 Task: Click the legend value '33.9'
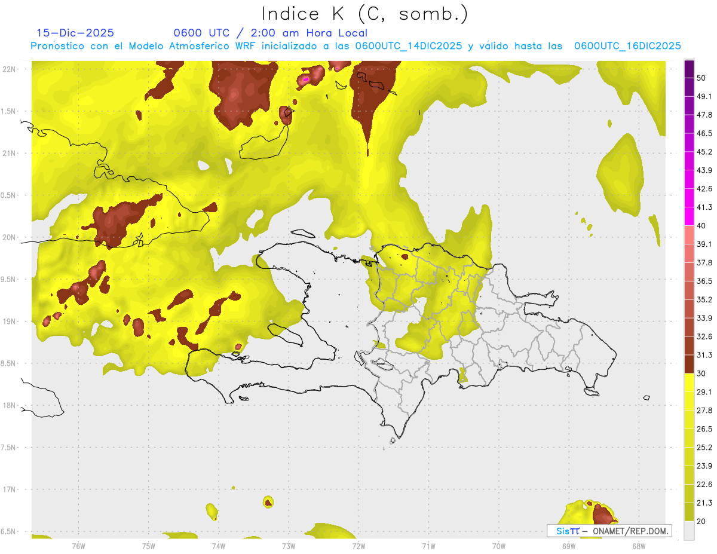point(704,318)
